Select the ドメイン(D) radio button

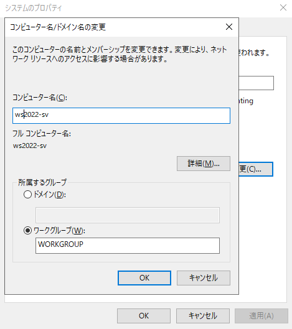[27, 195]
